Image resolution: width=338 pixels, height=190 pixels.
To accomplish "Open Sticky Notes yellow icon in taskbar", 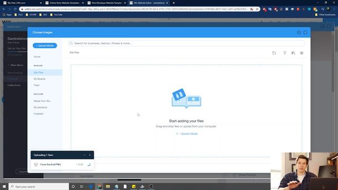I will [134, 186].
